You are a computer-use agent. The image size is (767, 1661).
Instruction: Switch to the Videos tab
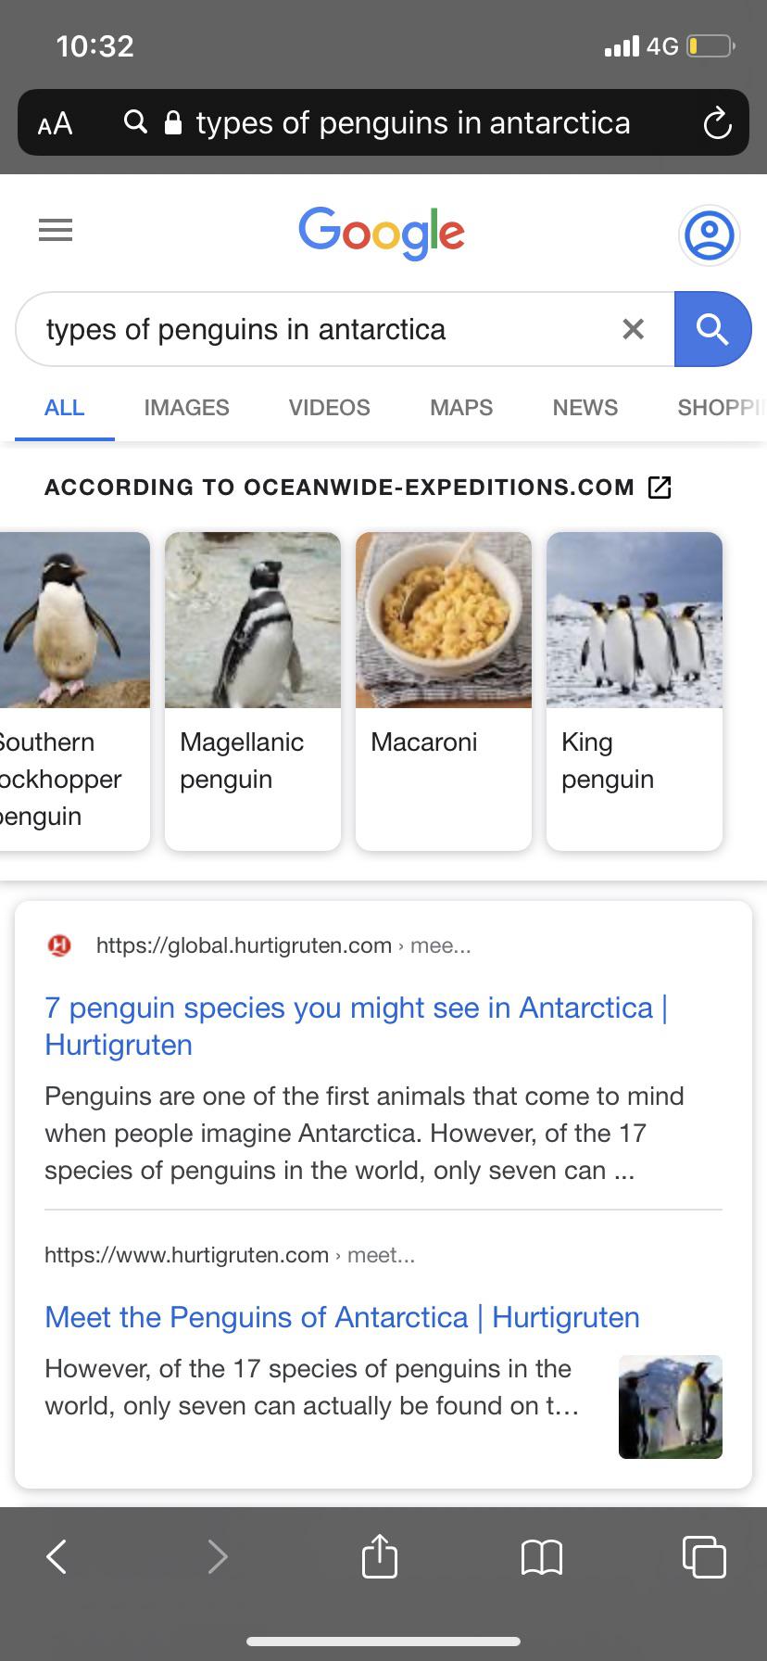(x=329, y=408)
